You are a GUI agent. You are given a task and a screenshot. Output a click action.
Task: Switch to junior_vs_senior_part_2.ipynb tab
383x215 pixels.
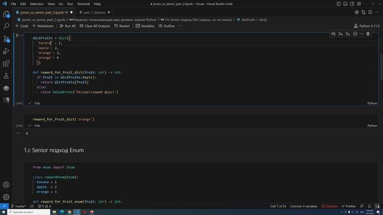point(44,13)
